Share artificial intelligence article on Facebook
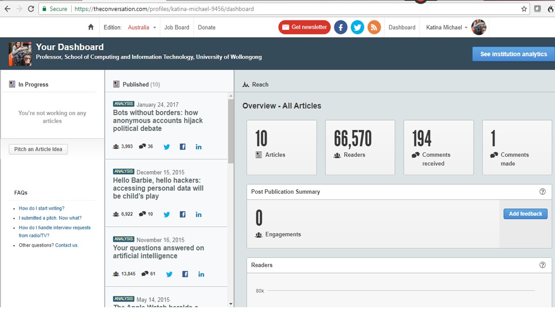 coord(185,274)
